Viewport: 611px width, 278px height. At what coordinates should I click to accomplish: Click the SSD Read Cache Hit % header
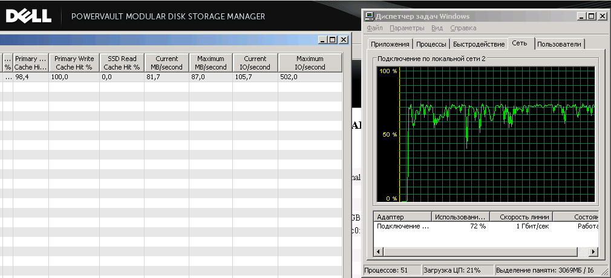coord(122,63)
